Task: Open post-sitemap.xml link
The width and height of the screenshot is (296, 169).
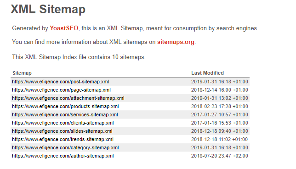Action: pyautogui.click(x=60, y=82)
